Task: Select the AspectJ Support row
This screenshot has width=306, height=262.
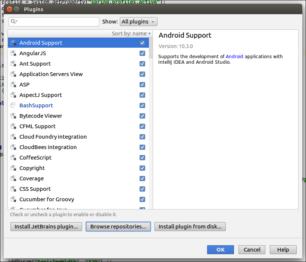Action: point(78,95)
